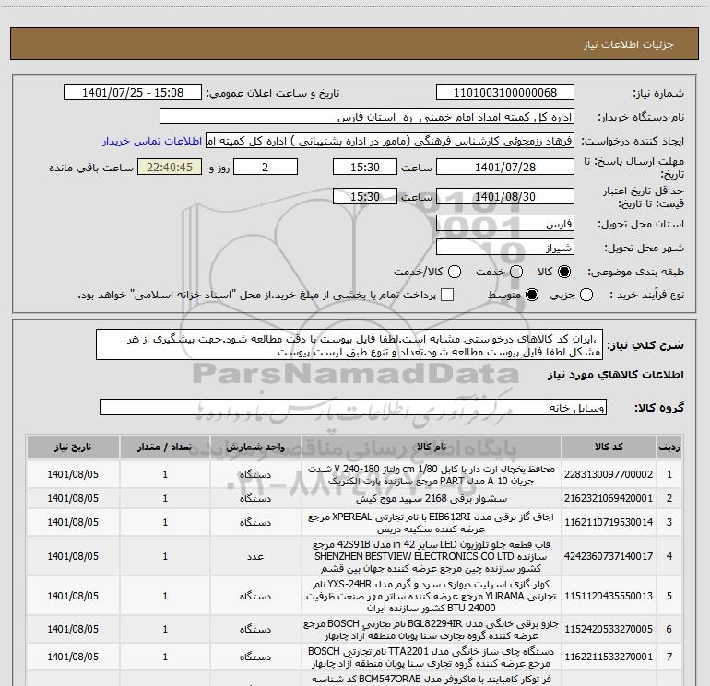710x686 pixels.
Task: Click the کد کالا column header
Action: tap(609, 448)
